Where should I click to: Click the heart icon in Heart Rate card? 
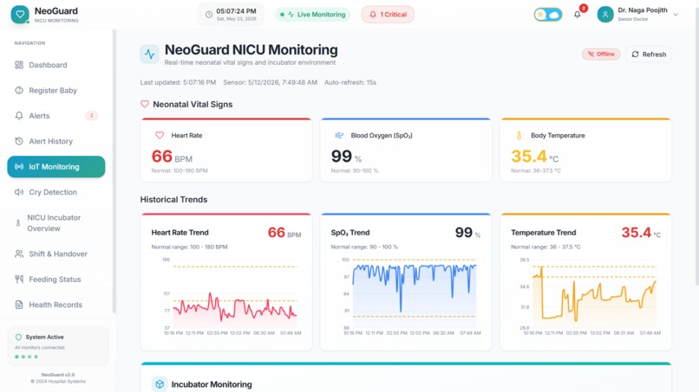click(x=160, y=135)
